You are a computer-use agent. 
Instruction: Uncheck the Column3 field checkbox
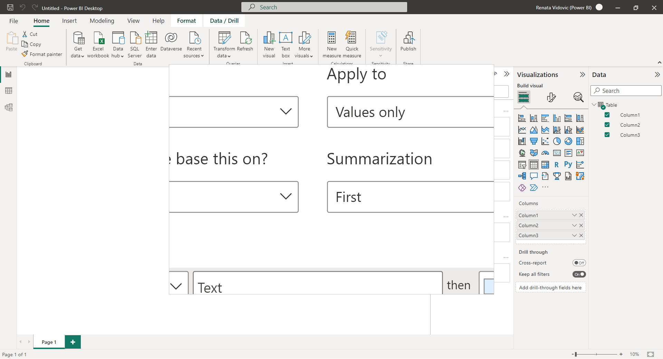click(607, 135)
